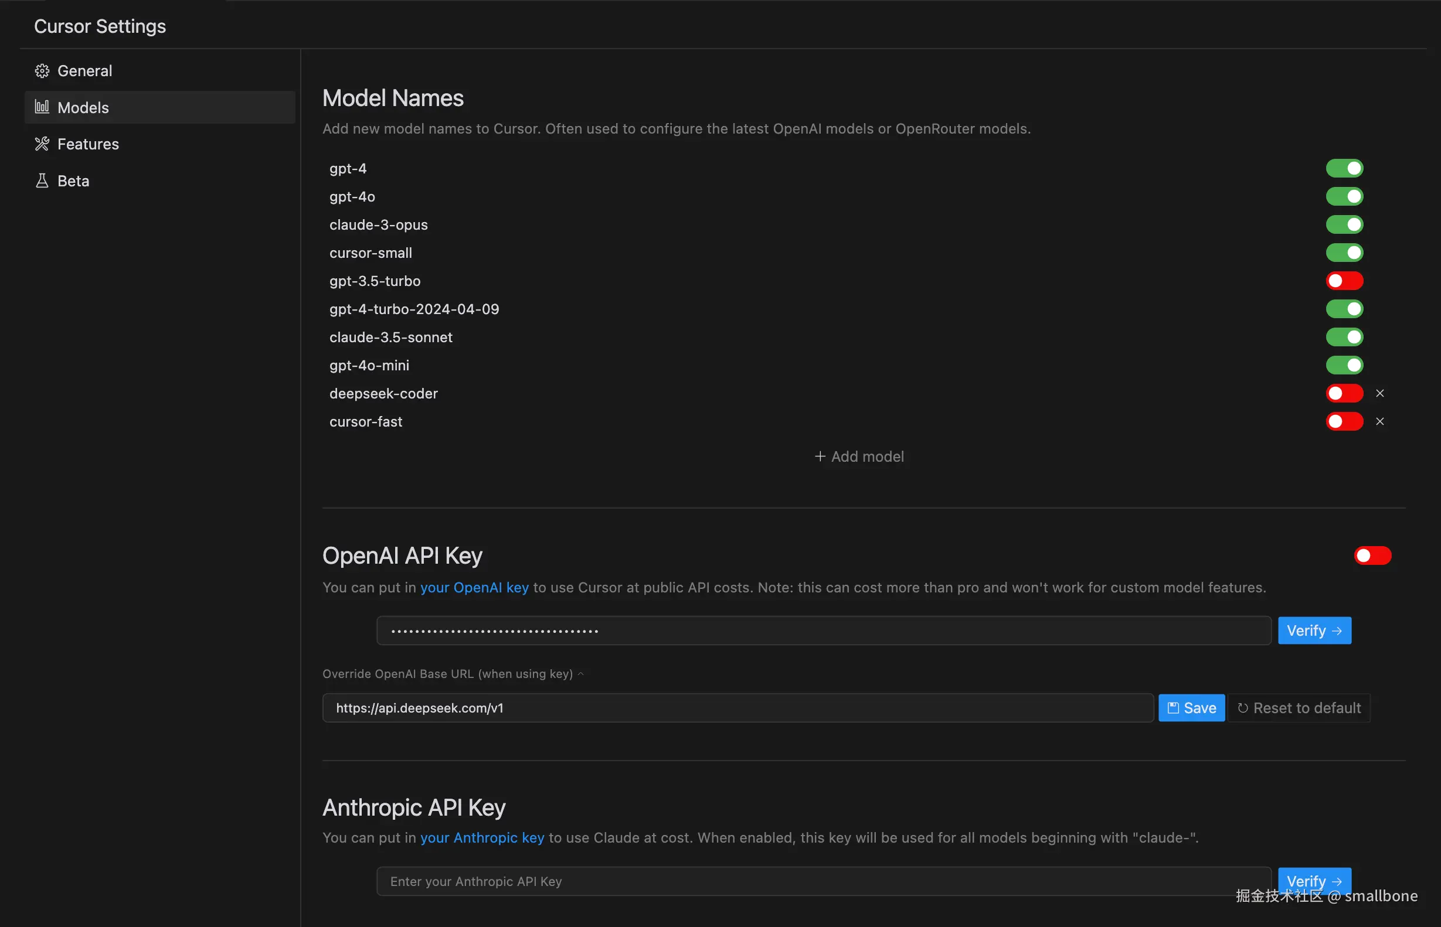
Task: Click the bar-chart icon beside Models
Action: tap(42, 107)
